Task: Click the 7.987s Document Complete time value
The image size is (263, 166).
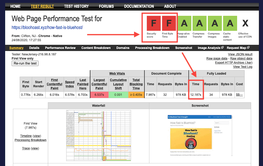Action: [150, 95]
